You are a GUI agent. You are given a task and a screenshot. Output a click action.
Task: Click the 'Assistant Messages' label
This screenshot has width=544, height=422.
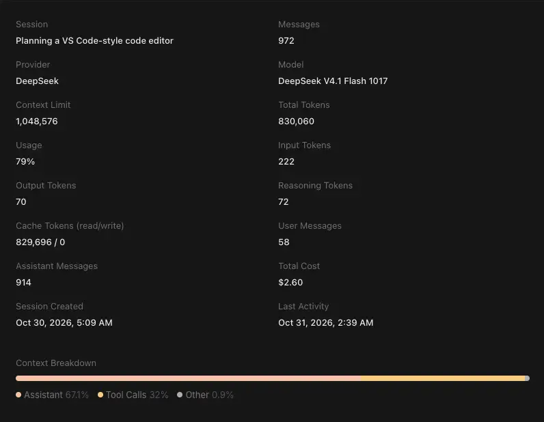coord(57,266)
